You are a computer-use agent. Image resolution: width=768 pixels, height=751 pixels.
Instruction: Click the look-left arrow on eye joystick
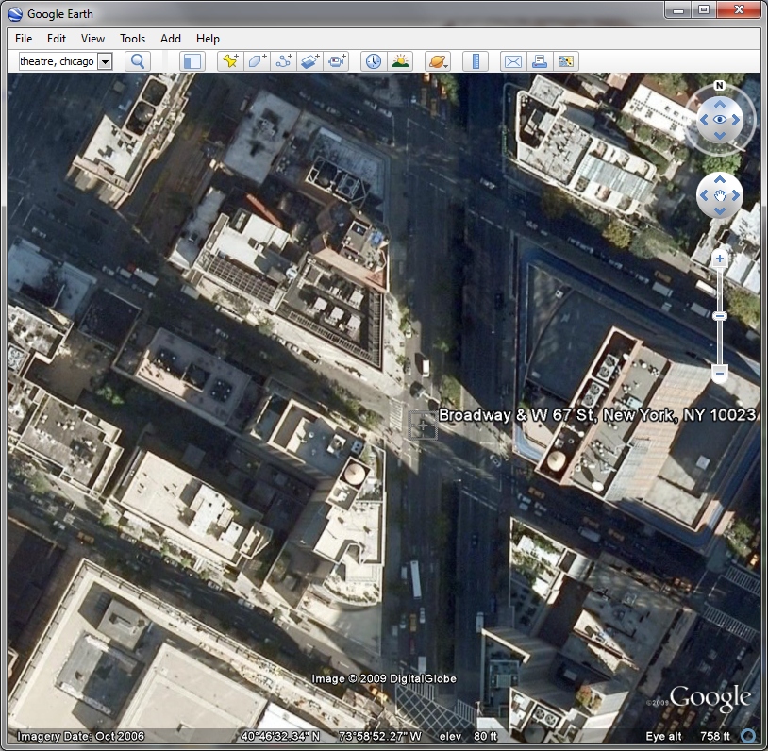pos(704,120)
